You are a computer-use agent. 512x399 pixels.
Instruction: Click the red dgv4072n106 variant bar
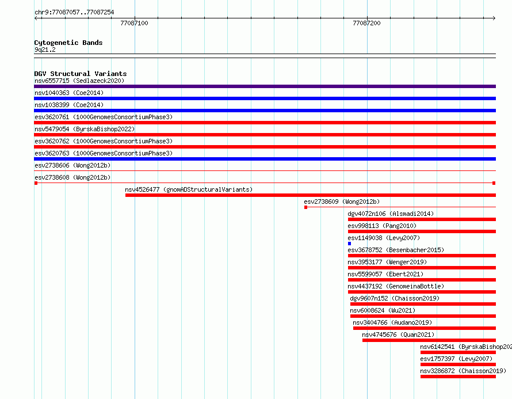pos(422,219)
